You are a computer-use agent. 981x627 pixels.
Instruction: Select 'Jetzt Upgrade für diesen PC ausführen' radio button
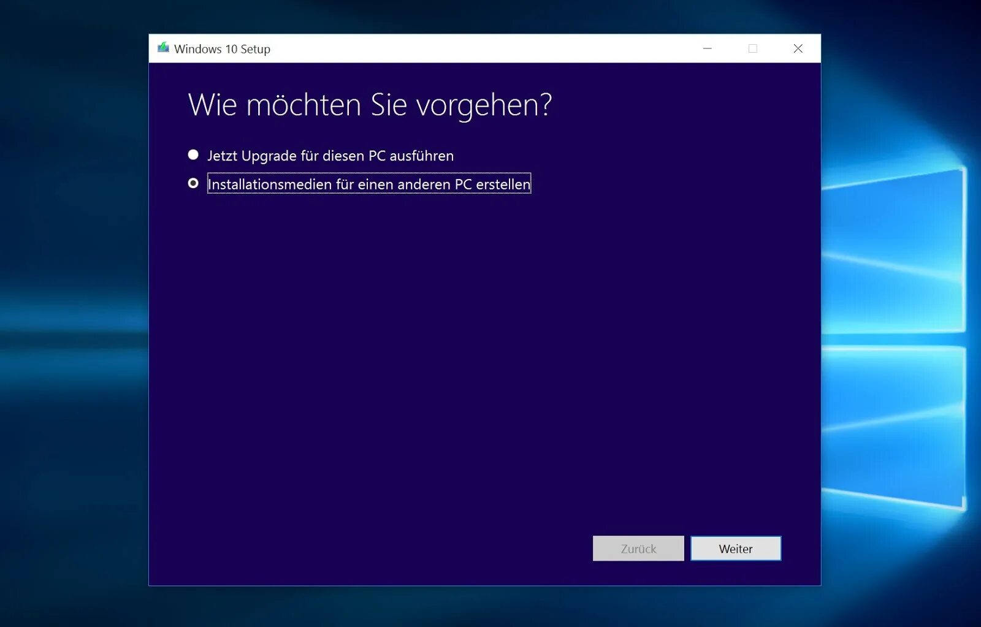[193, 155]
